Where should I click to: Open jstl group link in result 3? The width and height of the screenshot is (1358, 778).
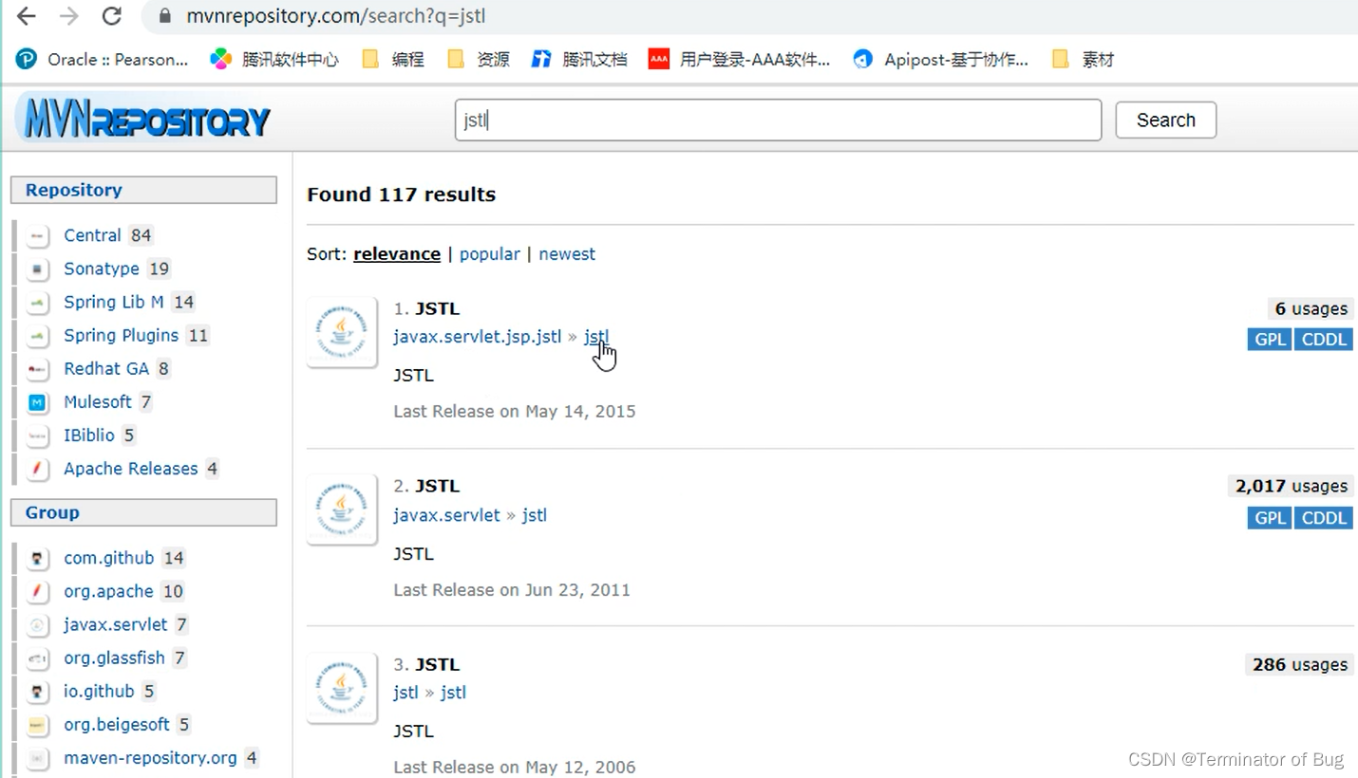click(x=406, y=693)
